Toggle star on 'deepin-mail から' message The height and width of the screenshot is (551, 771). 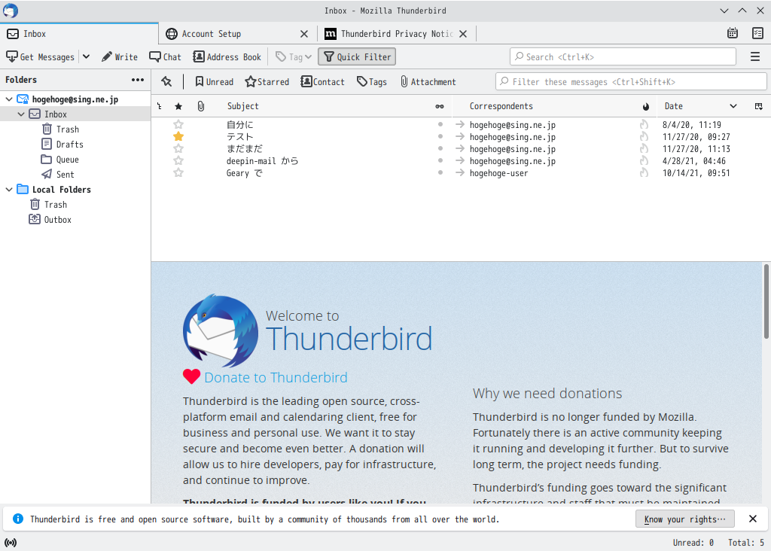coord(178,161)
